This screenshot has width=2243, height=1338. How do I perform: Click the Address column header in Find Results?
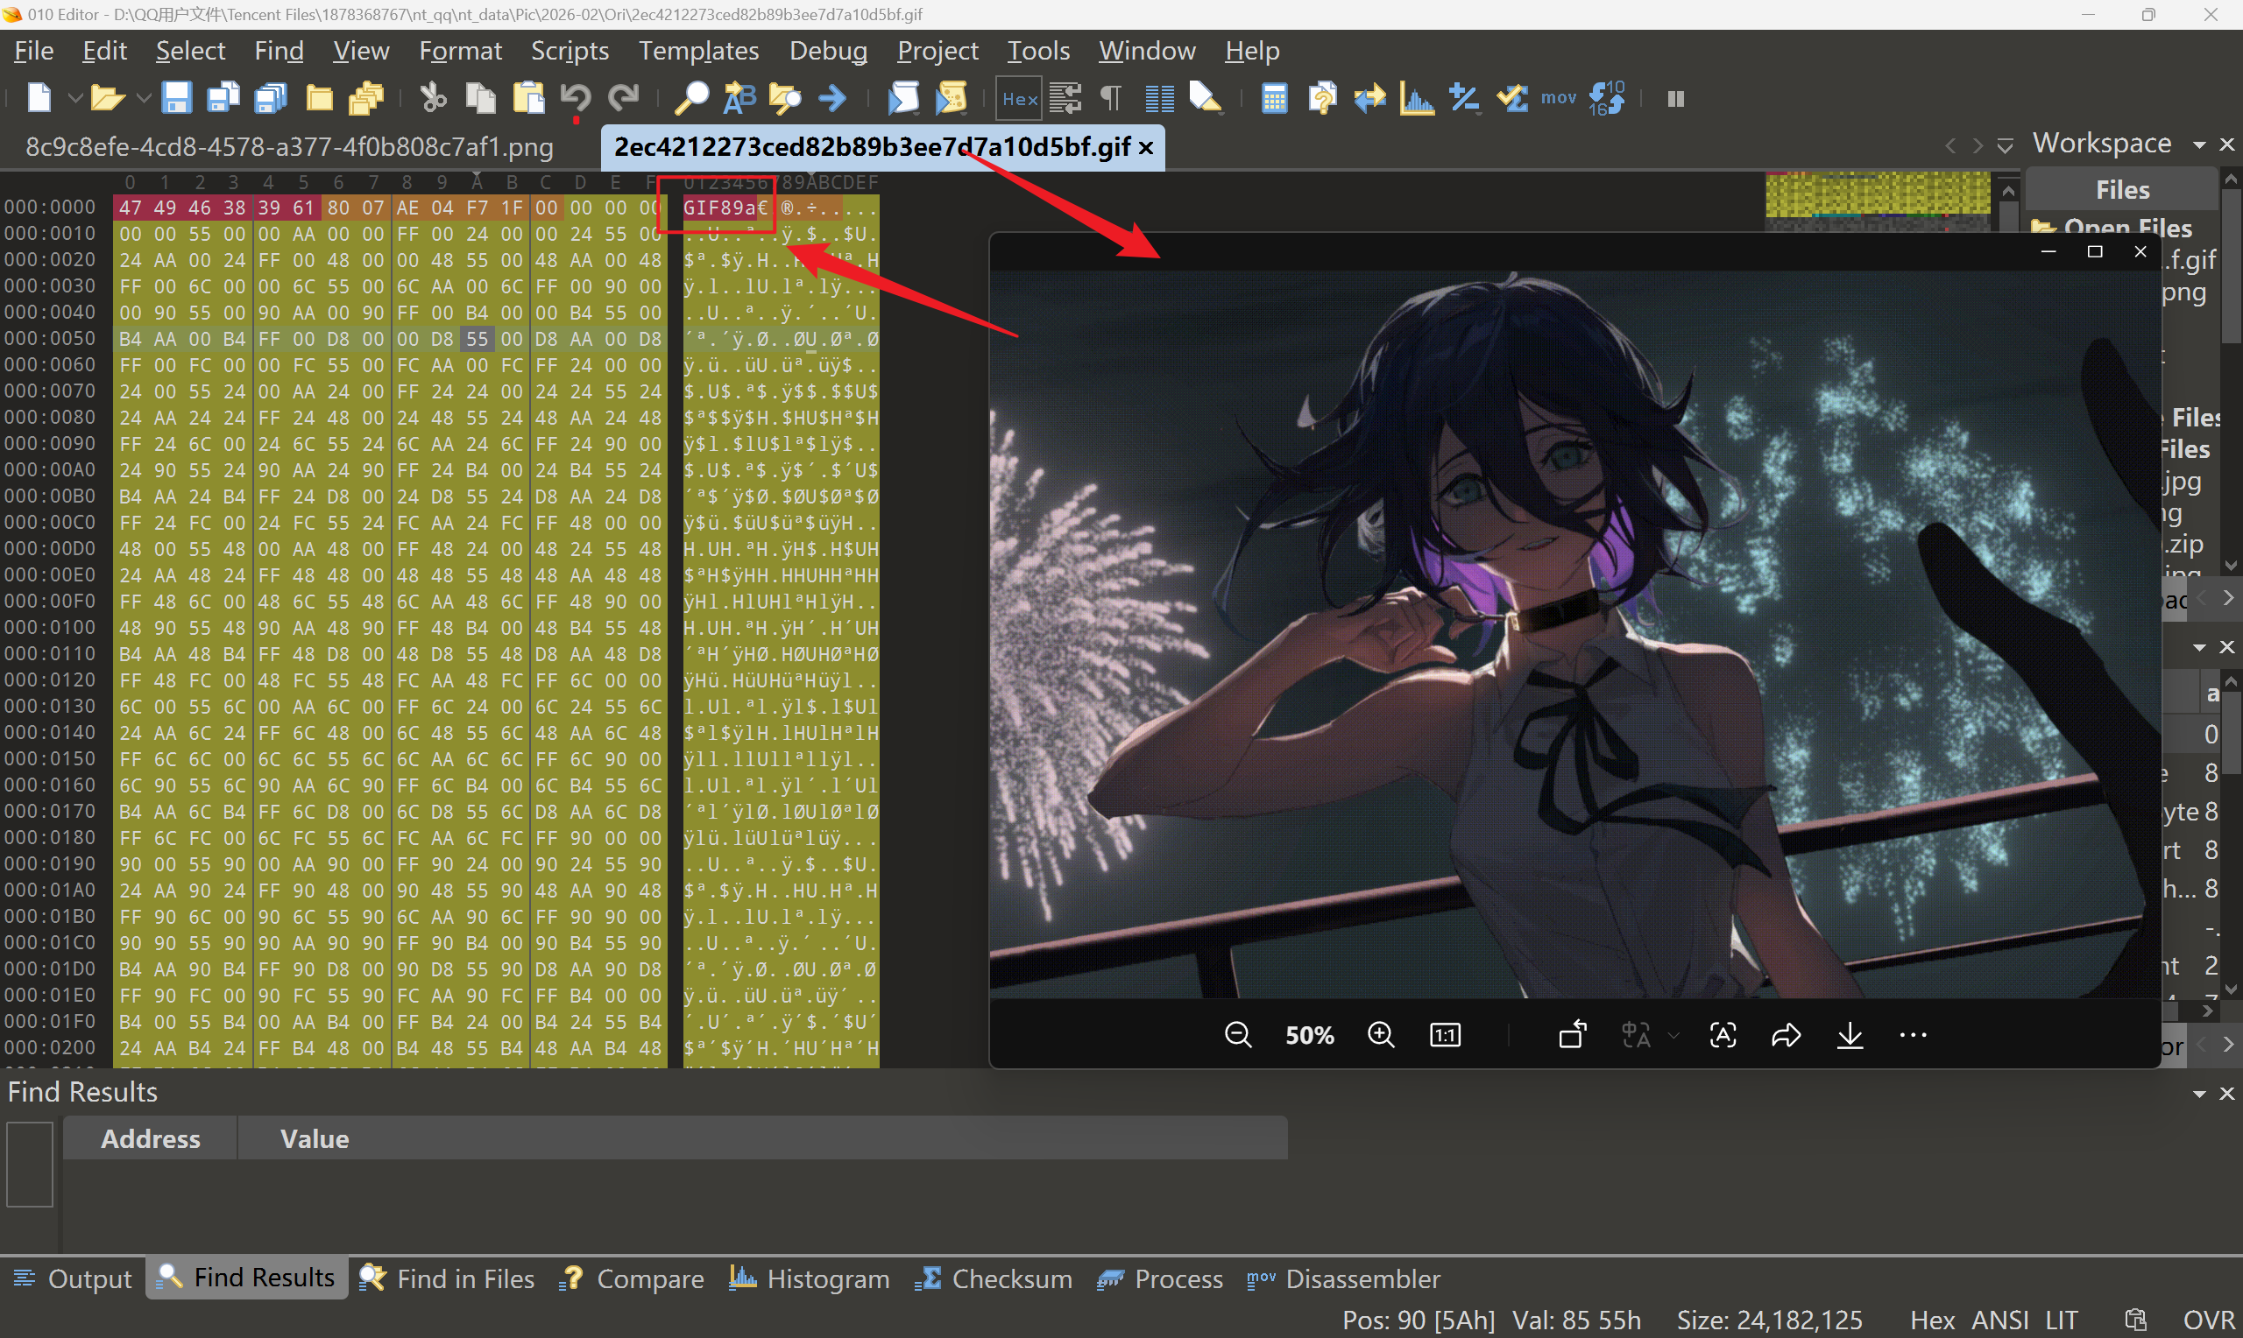point(150,1138)
